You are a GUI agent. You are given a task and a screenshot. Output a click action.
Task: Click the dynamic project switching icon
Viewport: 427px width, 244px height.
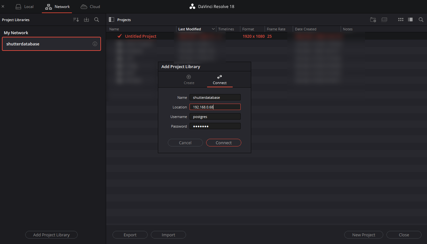pos(384,20)
